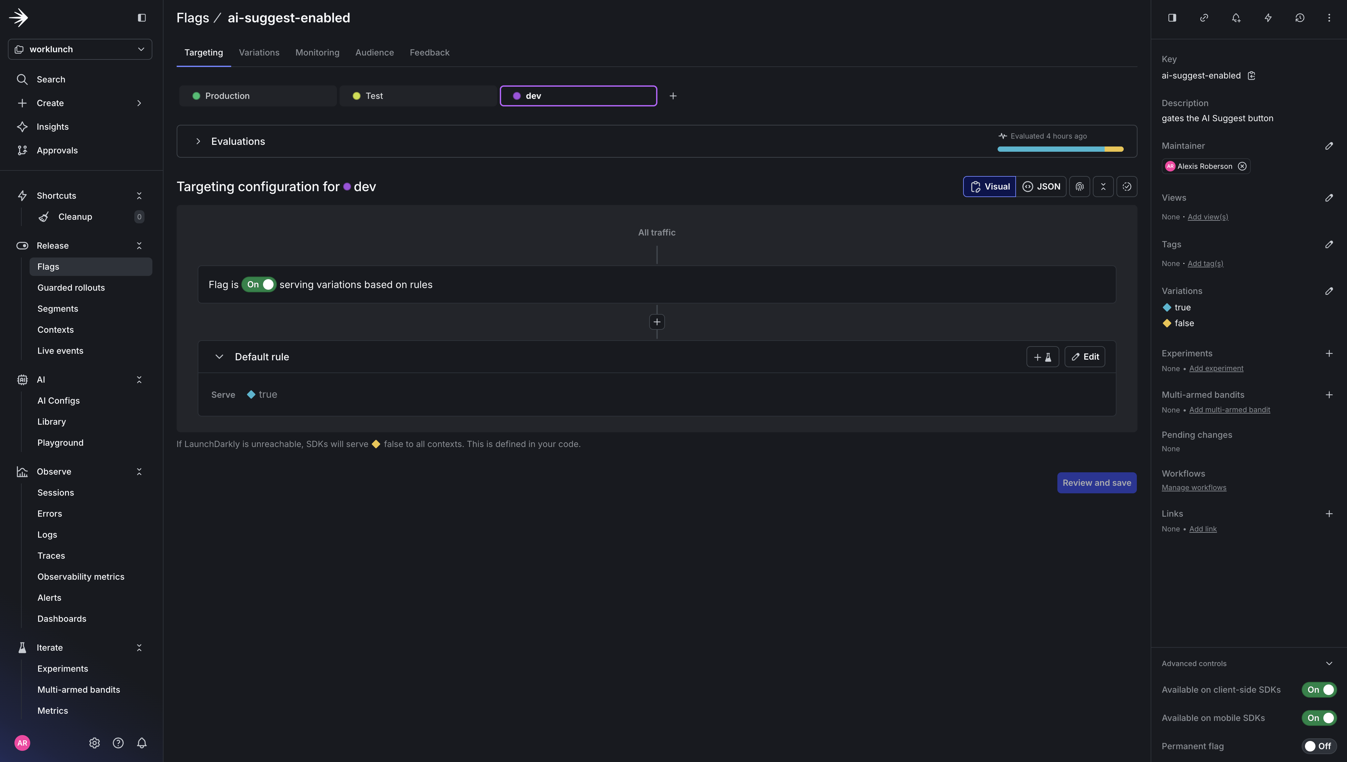Image resolution: width=1347 pixels, height=762 pixels.
Task: Open the fingerprint individual targeting view
Action: [x=1080, y=186]
